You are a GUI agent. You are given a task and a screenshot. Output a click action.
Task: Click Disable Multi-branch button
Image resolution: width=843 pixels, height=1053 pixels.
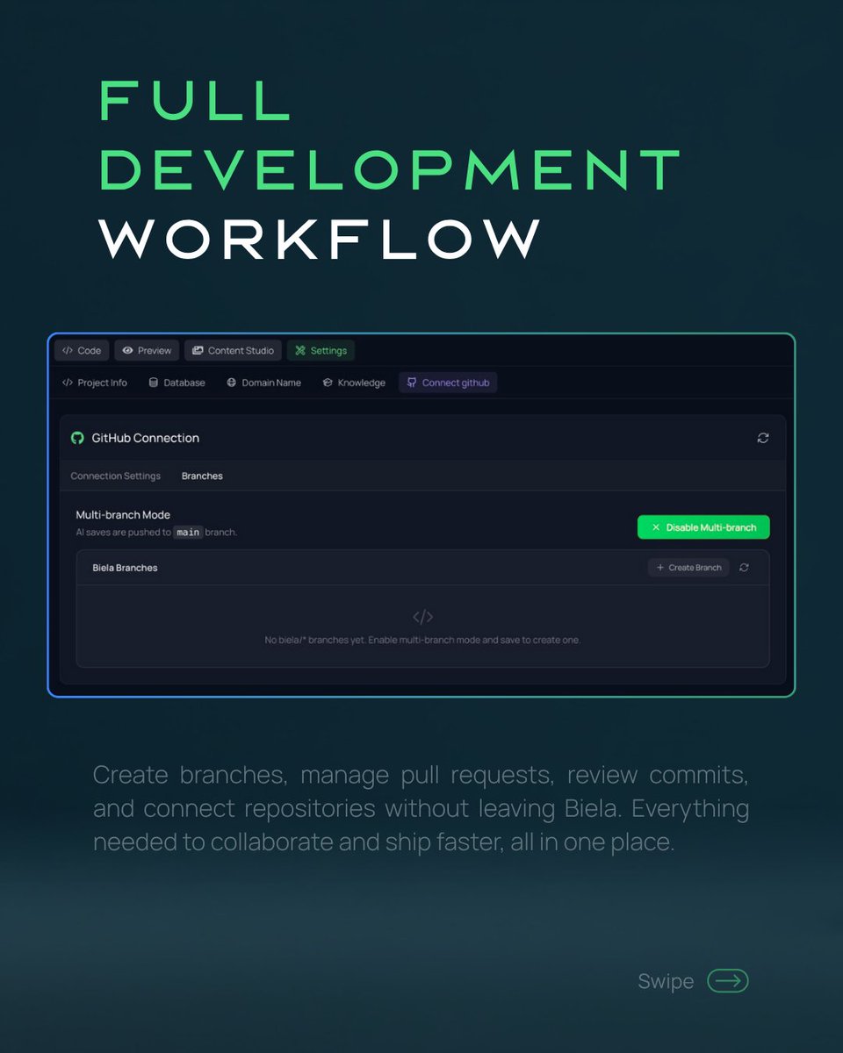tap(703, 527)
